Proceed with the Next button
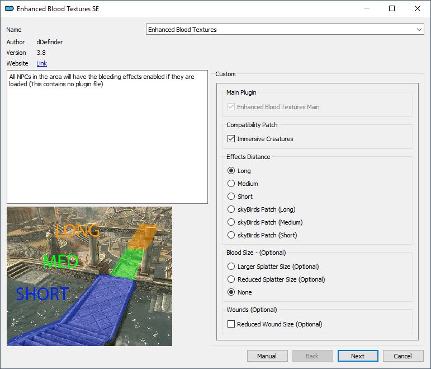 (x=358, y=356)
